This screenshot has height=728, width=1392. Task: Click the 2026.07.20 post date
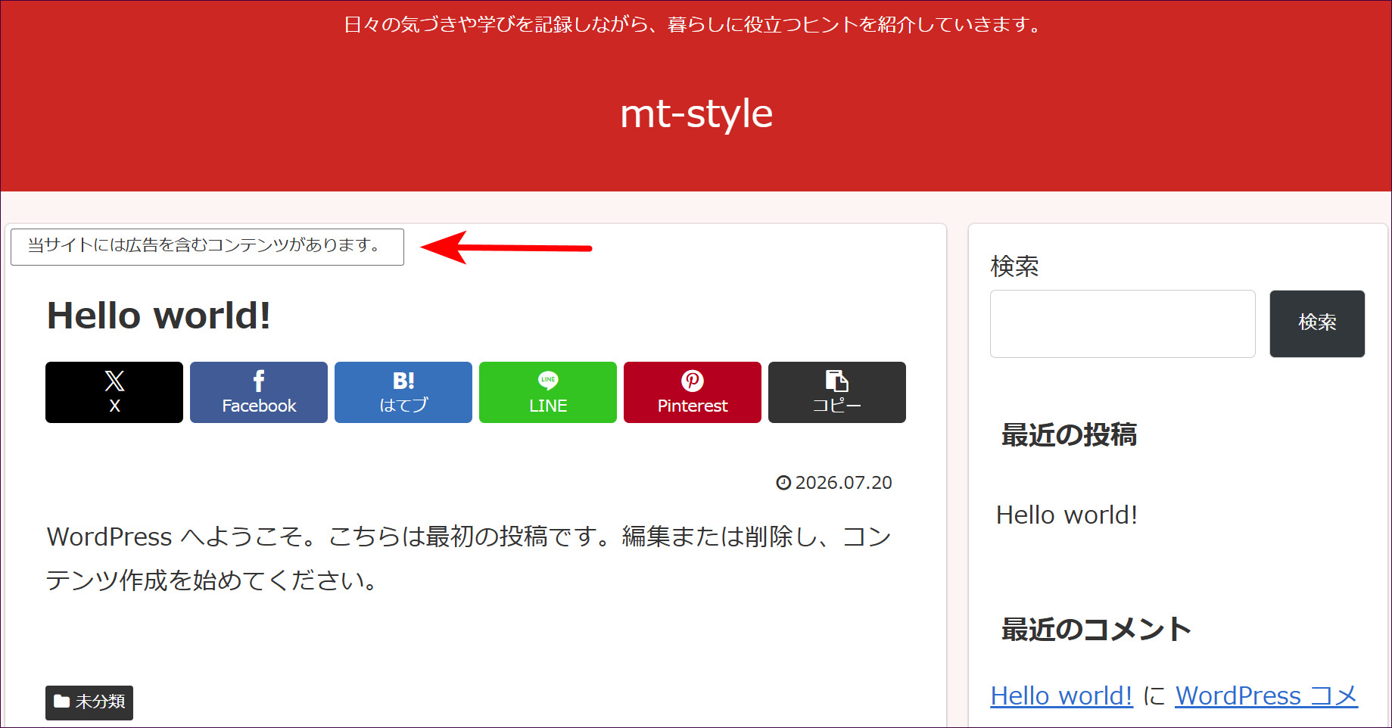point(834,483)
